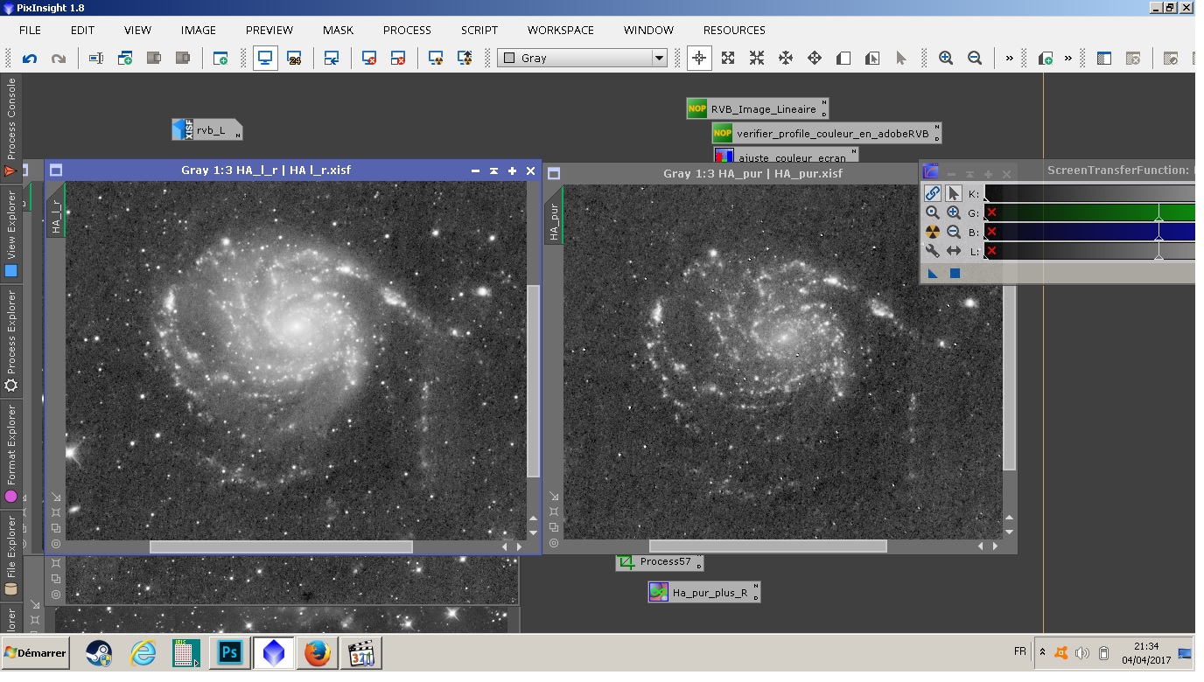Toggle the red X on the G channel

click(x=991, y=212)
